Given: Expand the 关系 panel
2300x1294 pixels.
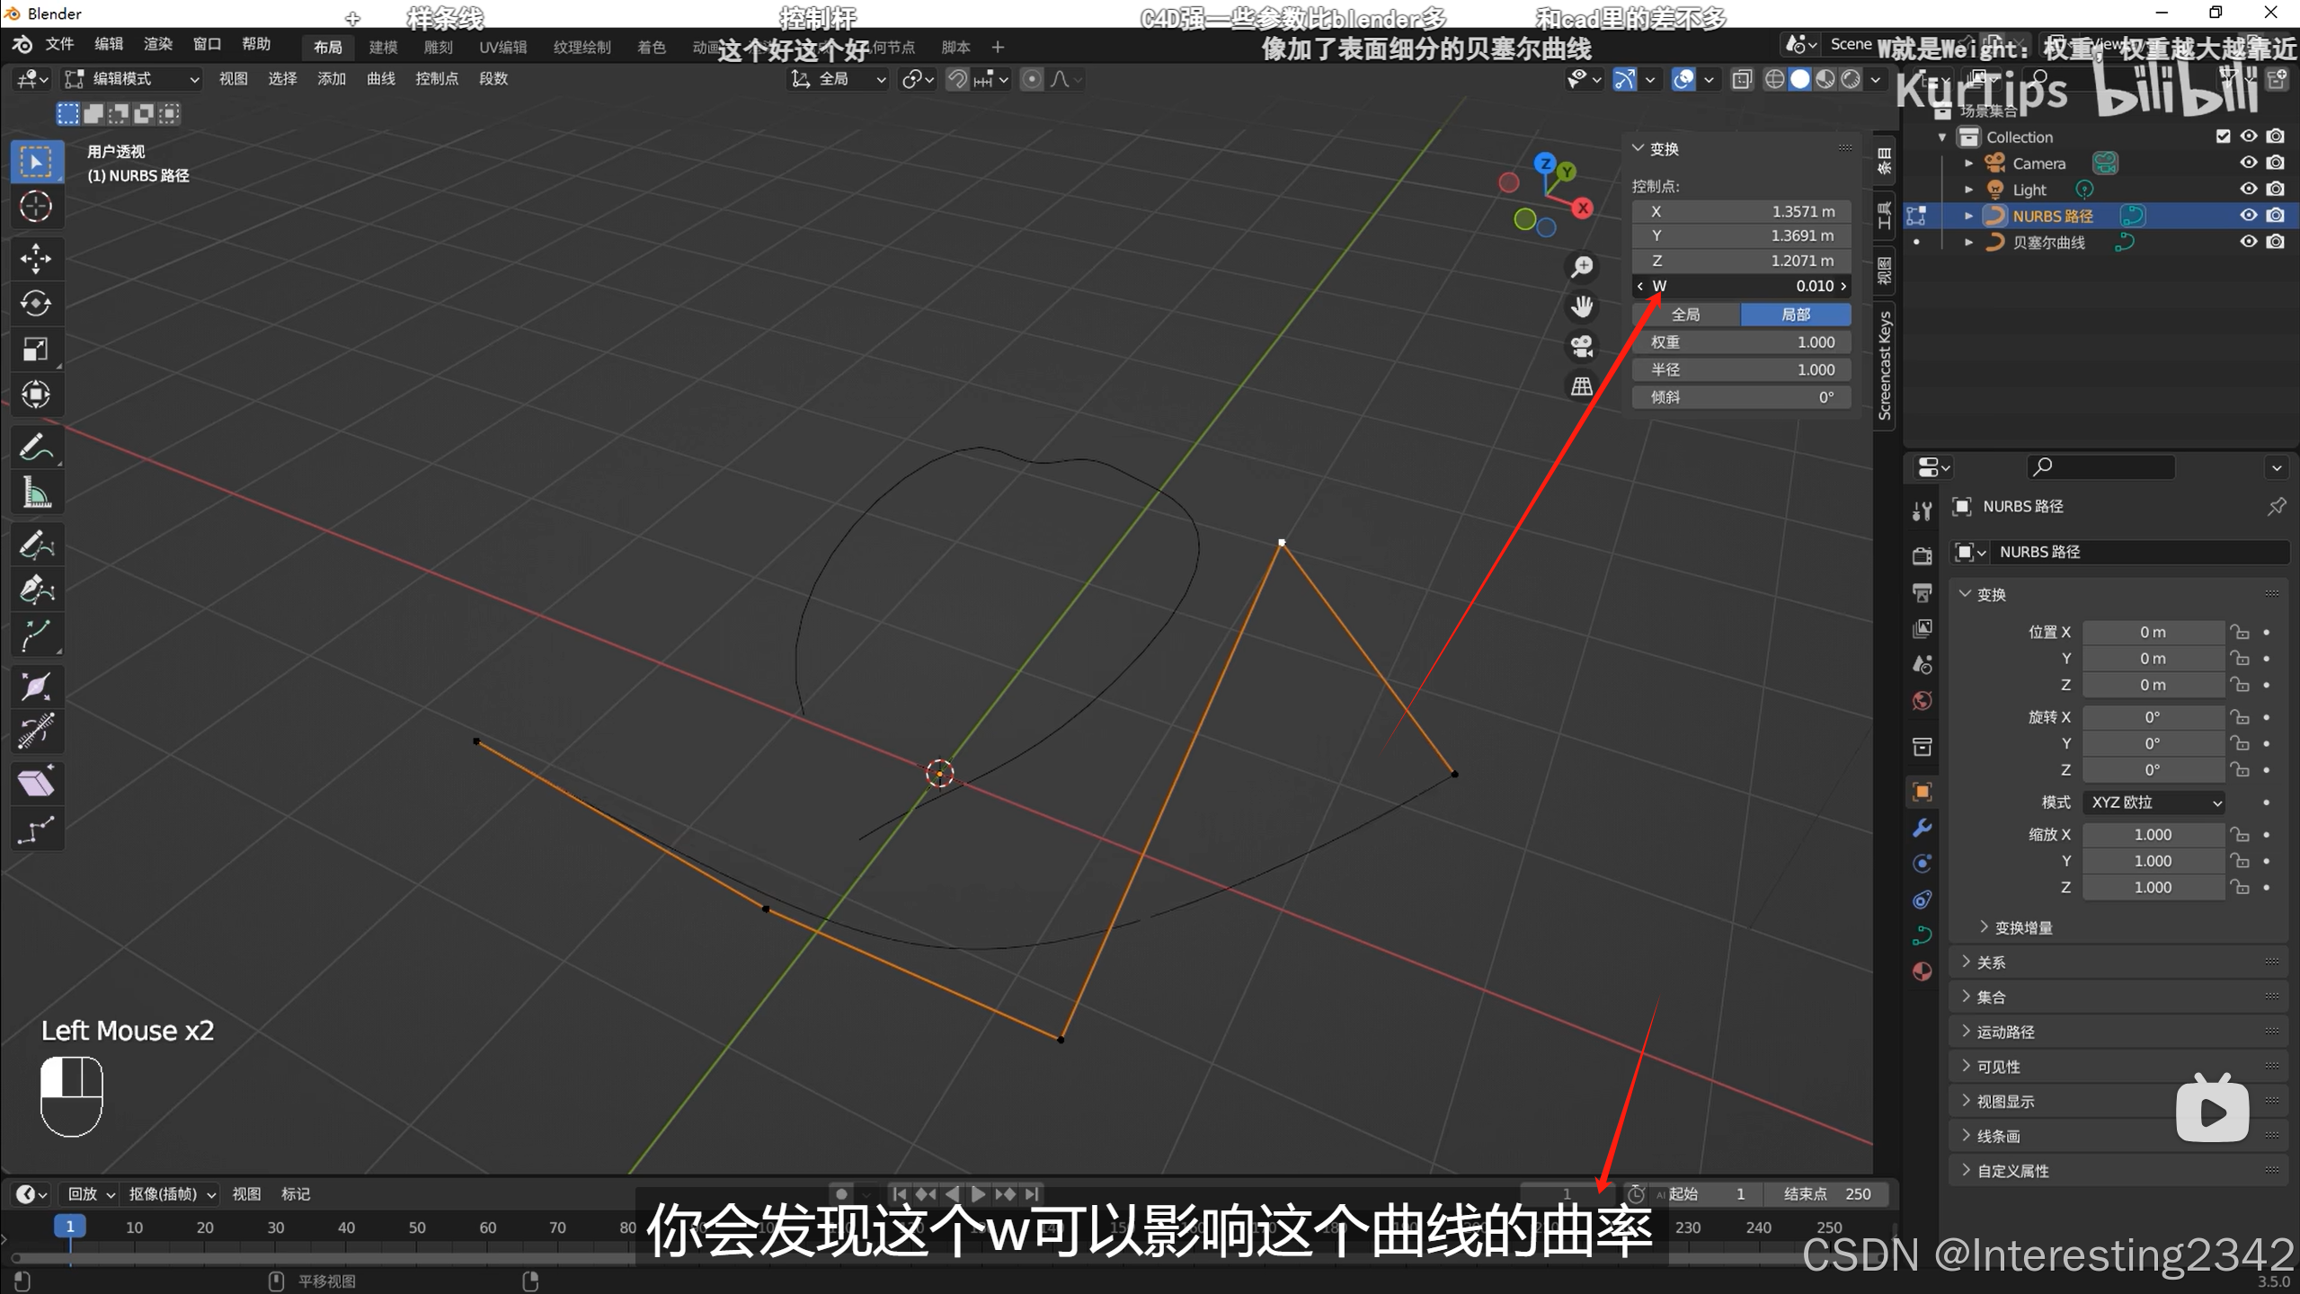Looking at the screenshot, I should (1990, 962).
